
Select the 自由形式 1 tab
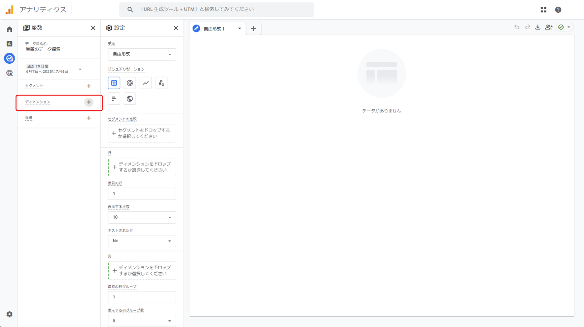214,29
